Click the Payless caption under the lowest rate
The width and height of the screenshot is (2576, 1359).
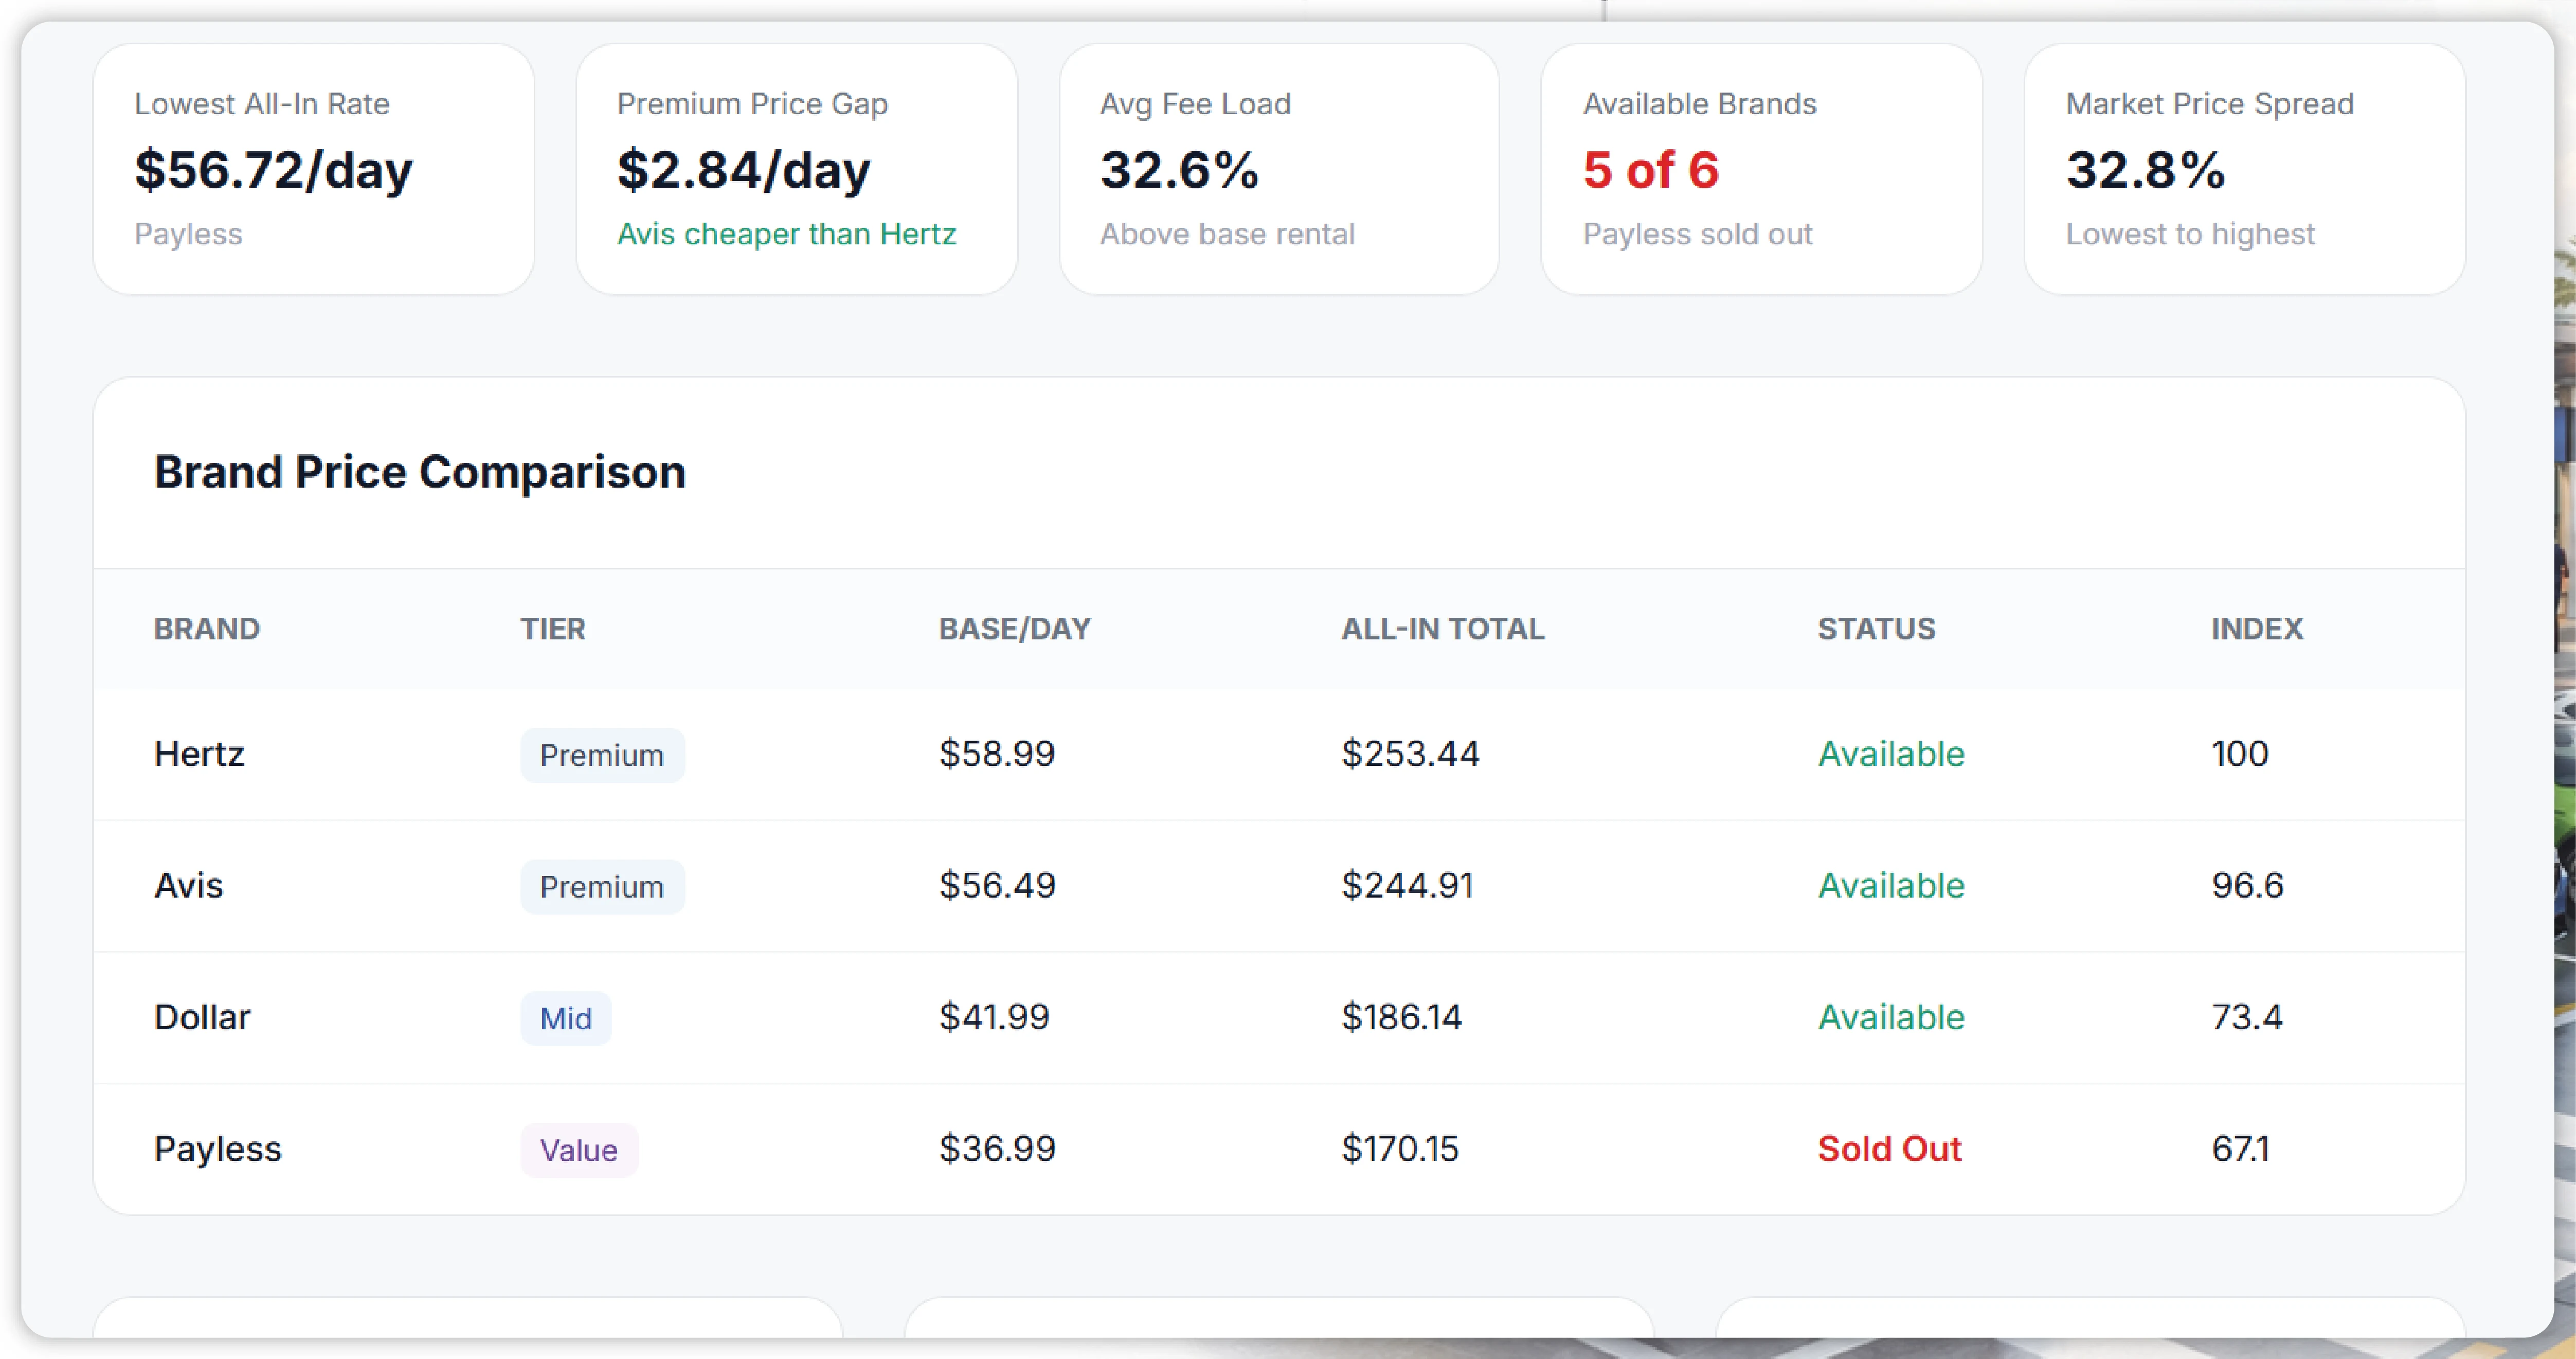(188, 234)
